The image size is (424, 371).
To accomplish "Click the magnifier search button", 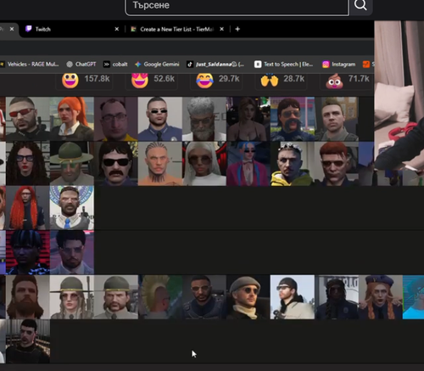I will click(360, 5).
